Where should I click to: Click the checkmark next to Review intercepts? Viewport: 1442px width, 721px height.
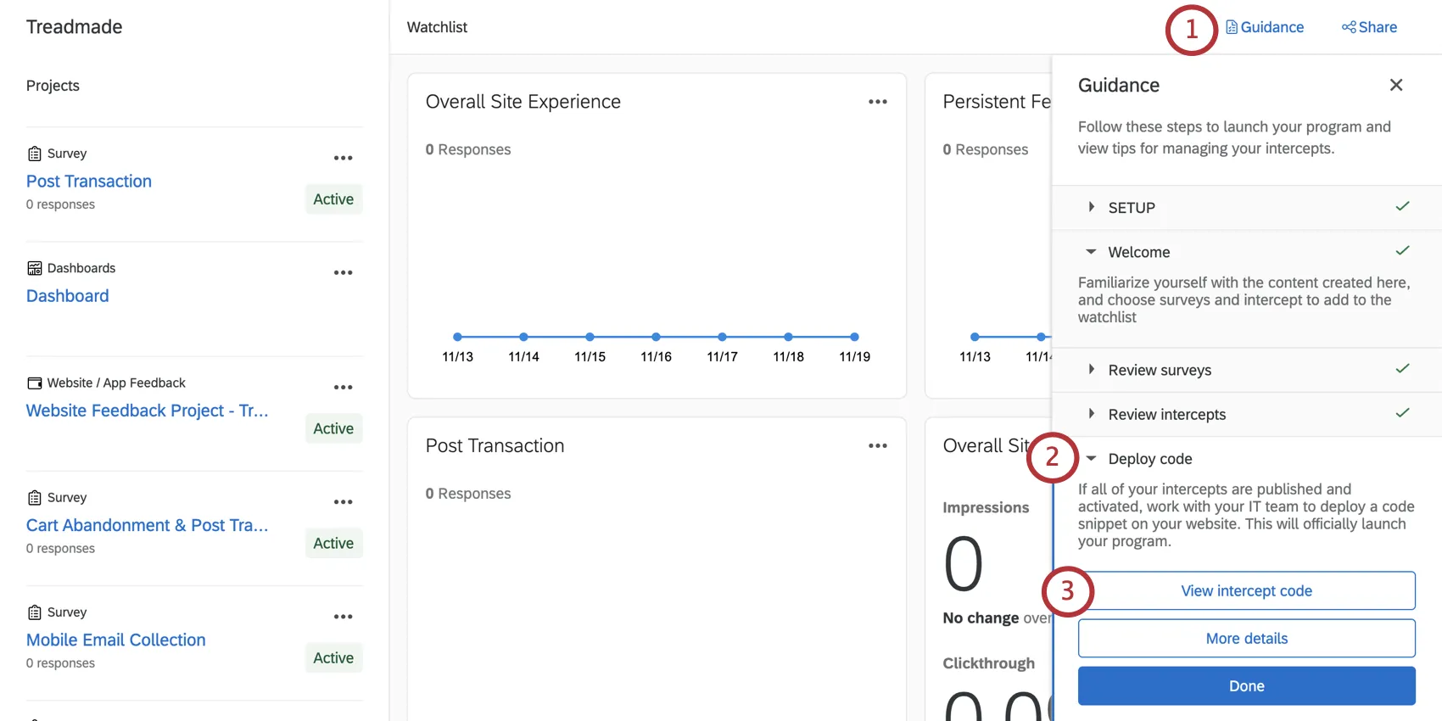(1401, 414)
